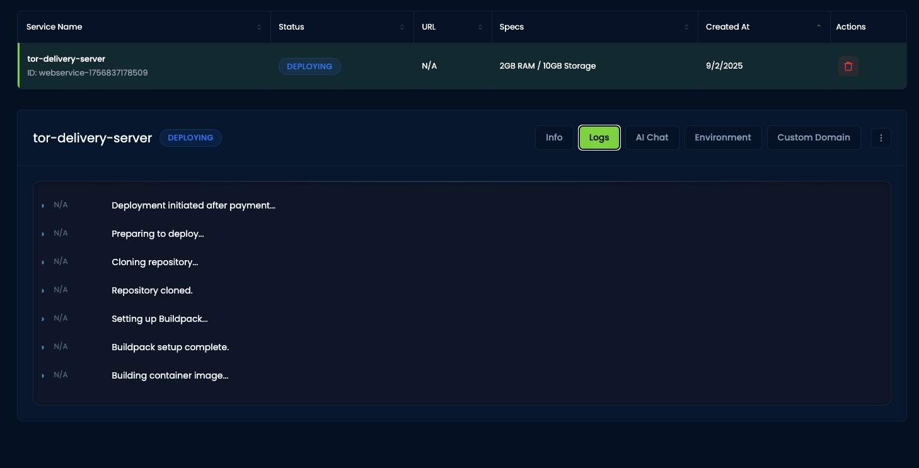This screenshot has width=919, height=468.
Task: Expand the 'Cloning repository' log entry
Action: (x=42, y=262)
